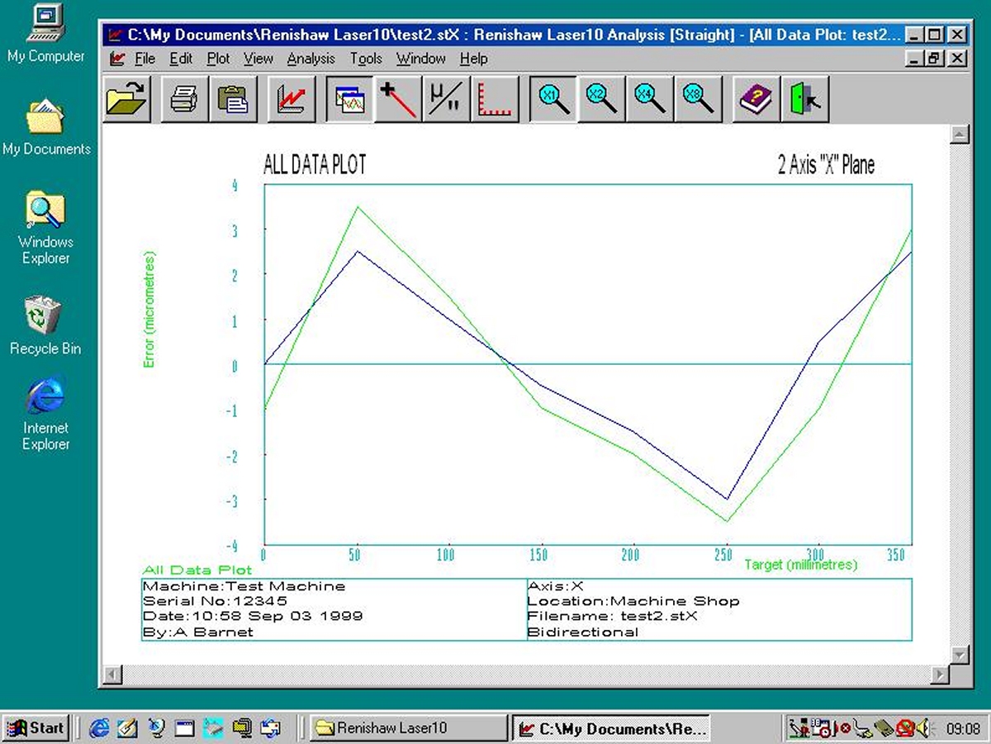Click the vertical scrollbar down arrow
Image resolution: width=991 pixels, height=744 pixels.
coord(958,655)
